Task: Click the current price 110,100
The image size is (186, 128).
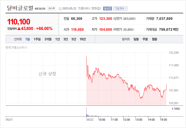Action: 19,22
